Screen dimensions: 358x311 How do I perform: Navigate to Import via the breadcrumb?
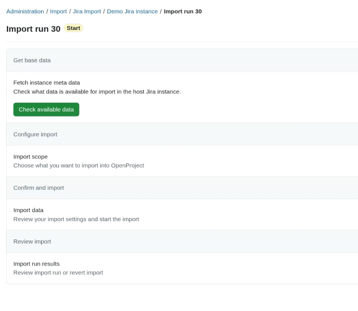[58, 11]
